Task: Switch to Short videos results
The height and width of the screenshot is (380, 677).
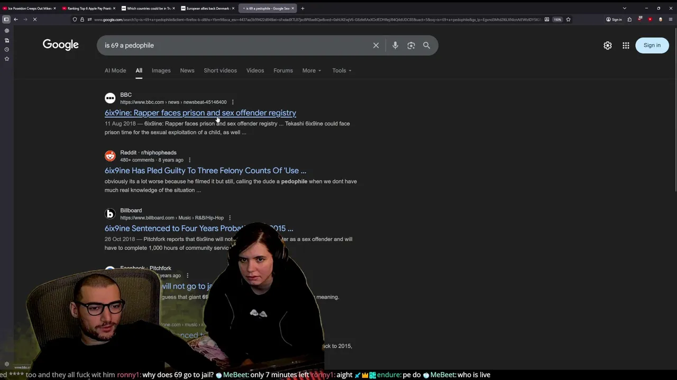Action: pyautogui.click(x=221, y=71)
